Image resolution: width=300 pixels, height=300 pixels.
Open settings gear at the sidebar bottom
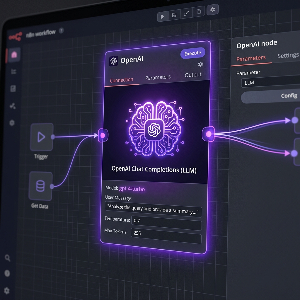click(x=7, y=290)
